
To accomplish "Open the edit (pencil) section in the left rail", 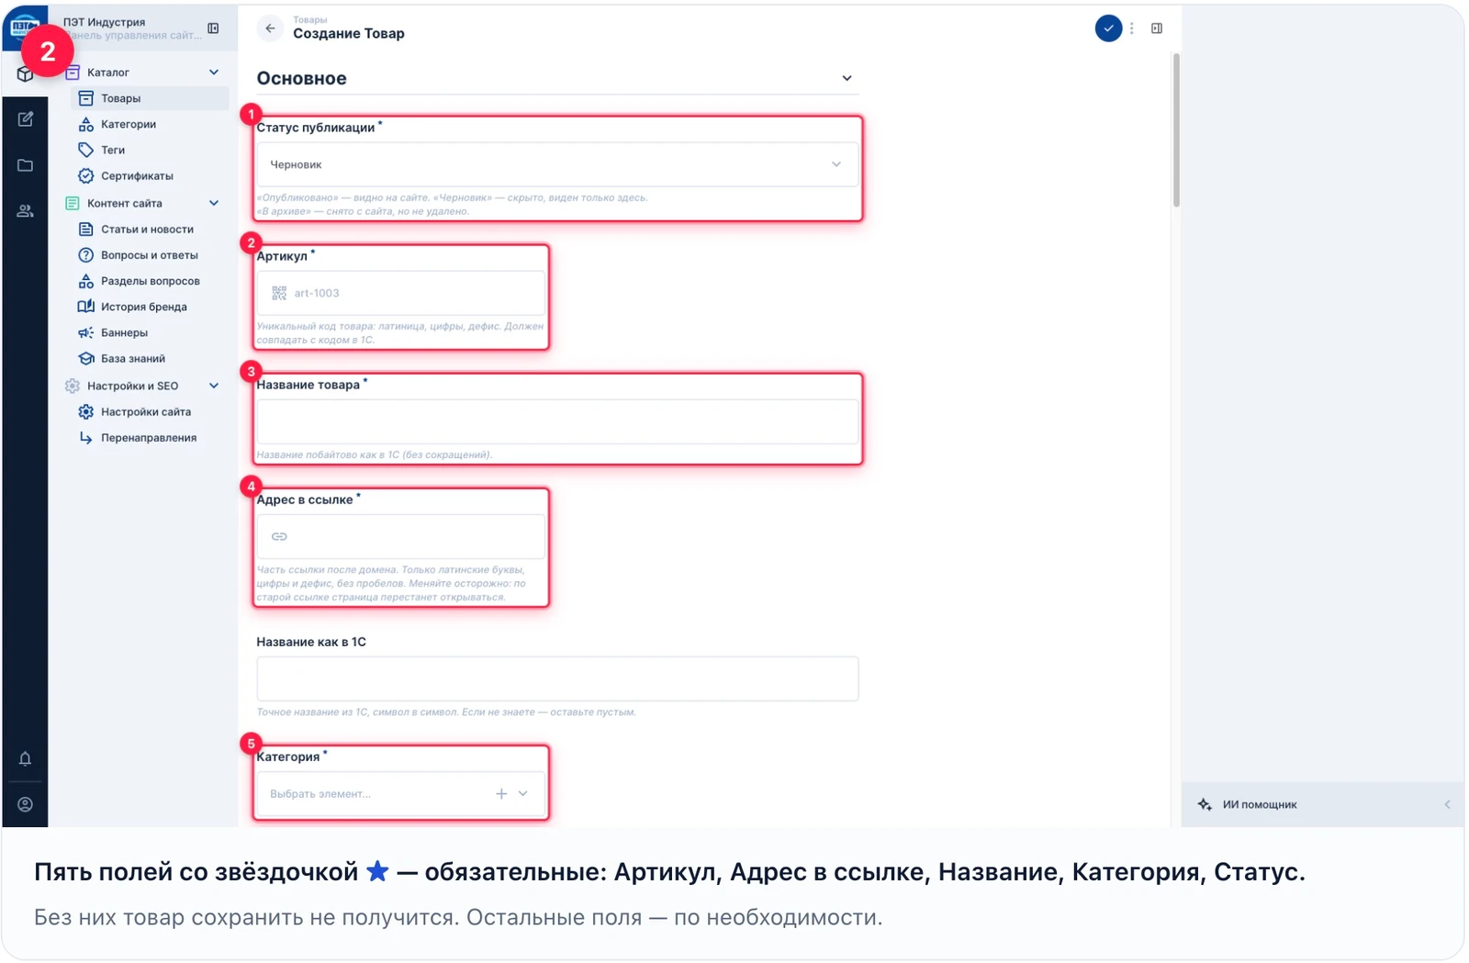I will coord(26,119).
